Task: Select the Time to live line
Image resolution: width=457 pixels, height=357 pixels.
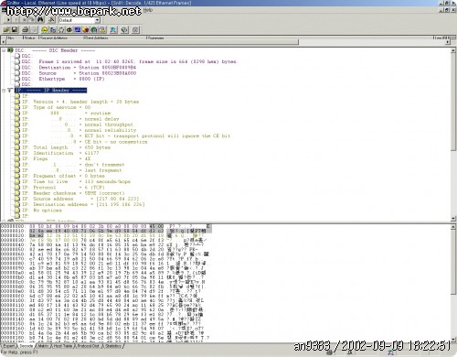Action: (76, 181)
